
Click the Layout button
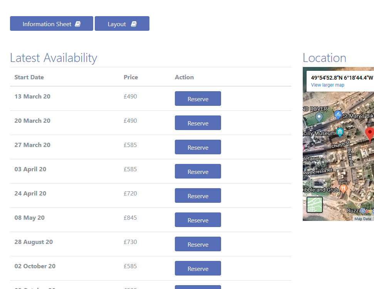coord(122,24)
